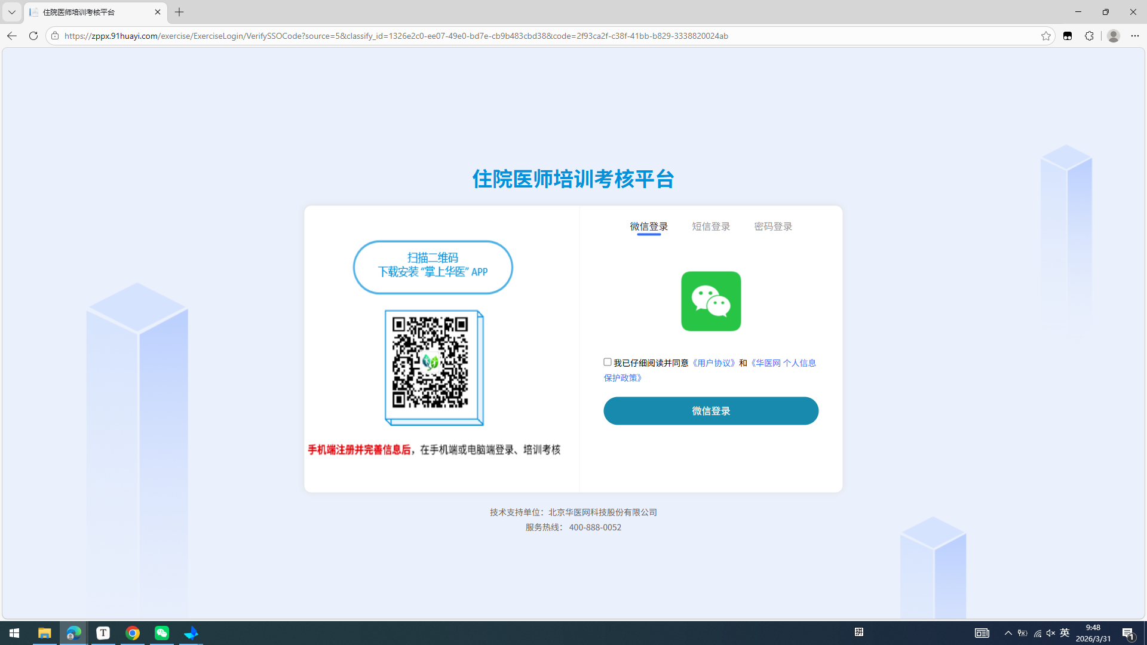Go back to the previous page
The height and width of the screenshot is (645, 1147).
pyautogui.click(x=12, y=36)
